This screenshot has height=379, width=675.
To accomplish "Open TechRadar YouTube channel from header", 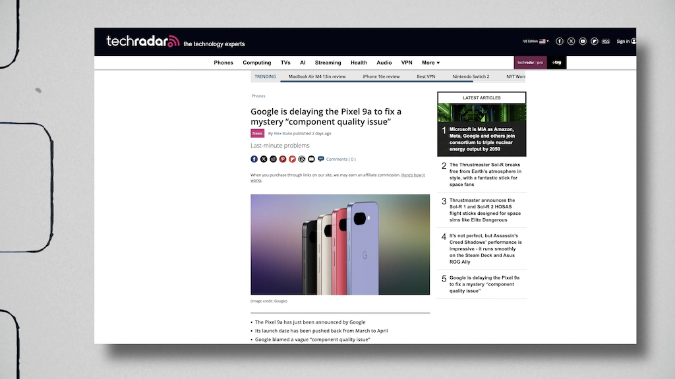I will (x=583, y=42).
